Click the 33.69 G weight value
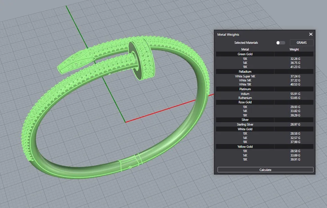The width and height of the screenshot is (327, 208). coord(295,155)
